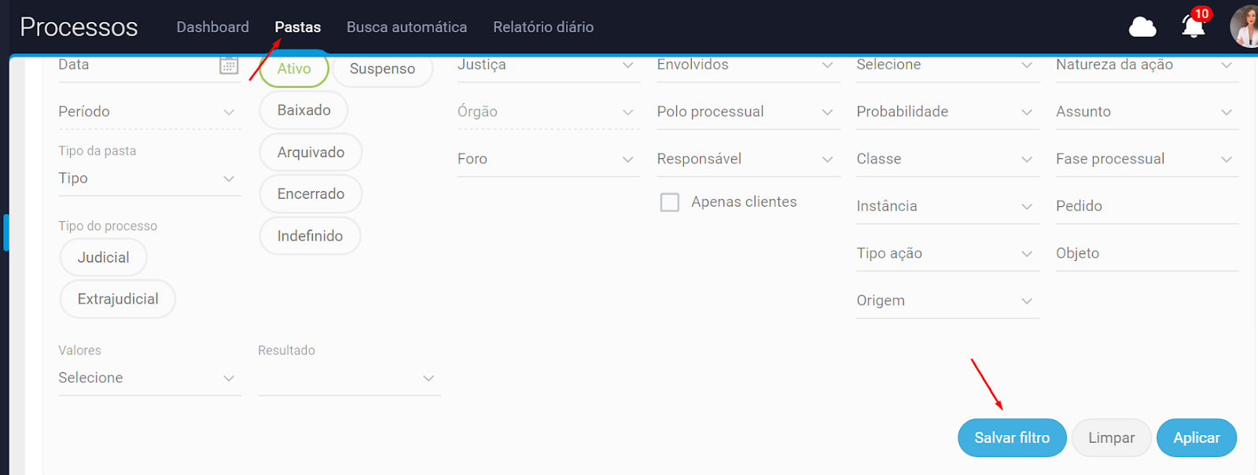Screen dimensions: 1258x475
Task: Open the Justiça dropdown
Action: pyautogui.click(x=547, y=65)
